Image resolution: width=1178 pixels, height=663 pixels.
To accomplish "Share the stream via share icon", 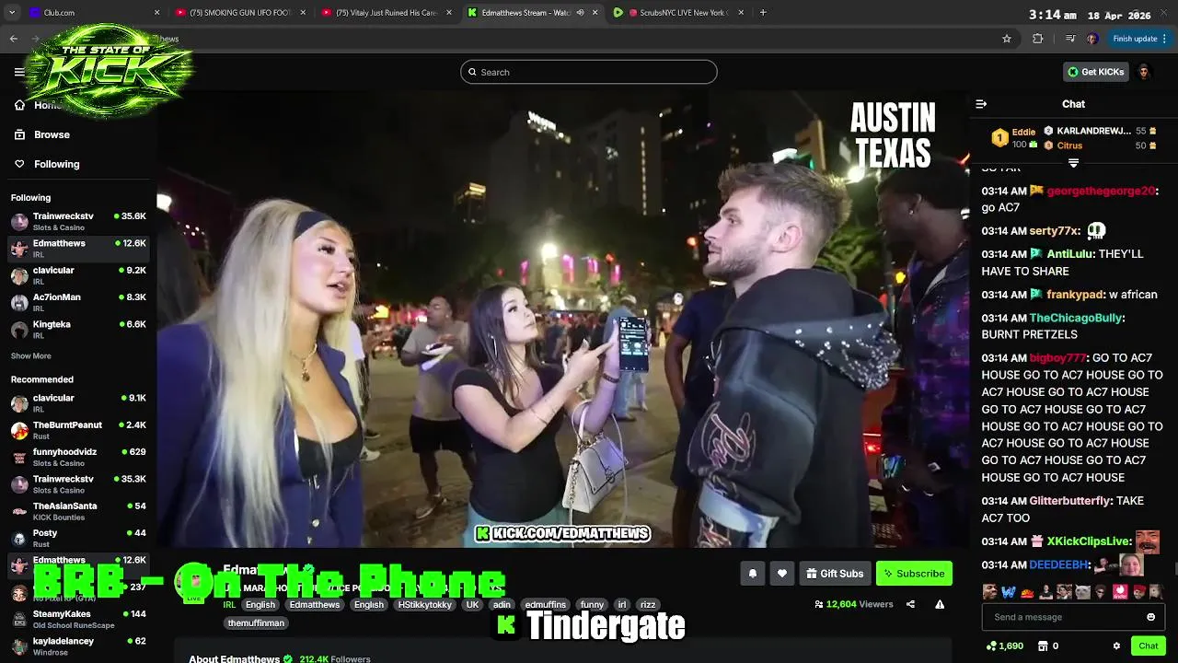I will pos(910,604).
